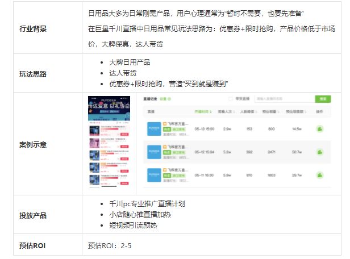Click the green settings icon beside 直播记录
This screenshot has width=350, height=259.
pyautogui.click(x=169, y=99)
